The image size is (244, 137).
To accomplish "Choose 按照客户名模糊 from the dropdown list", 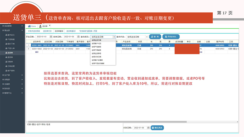I will point(103,60).
